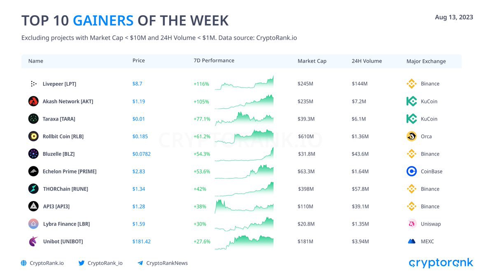Open the CryptoRankNews Telegram link
Image resolution: width=494 pixels, height=278 pixels.
pyautogui.click(x=163, y=263)
